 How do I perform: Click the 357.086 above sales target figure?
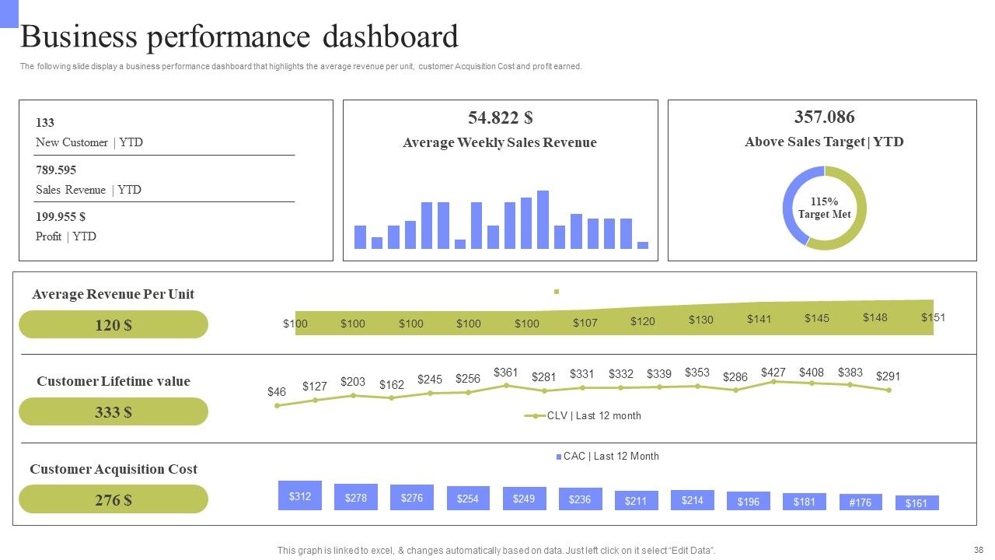824,117
